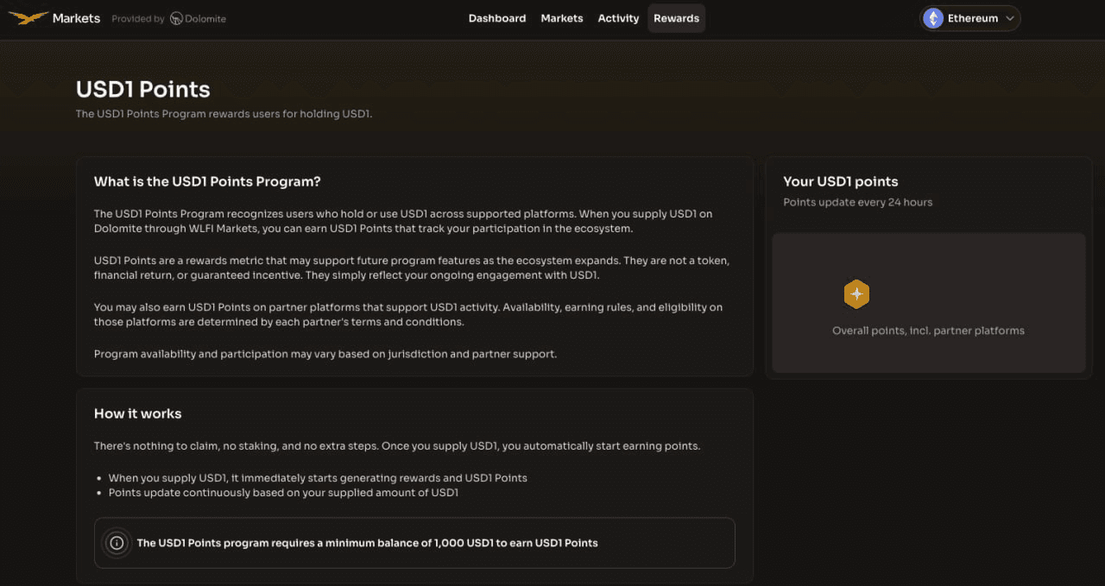Select the Rewards tab
Image resolution: width=1105 pixels, height=586 pixels.
coord(676,18)
